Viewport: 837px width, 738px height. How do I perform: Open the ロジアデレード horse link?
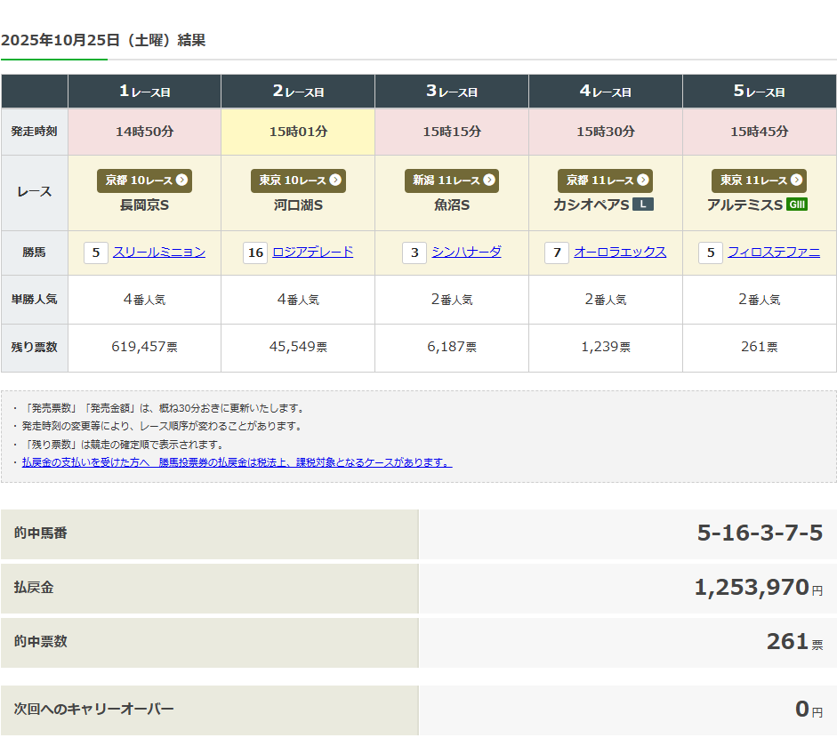pyautogui.click(x=312, y=253)
